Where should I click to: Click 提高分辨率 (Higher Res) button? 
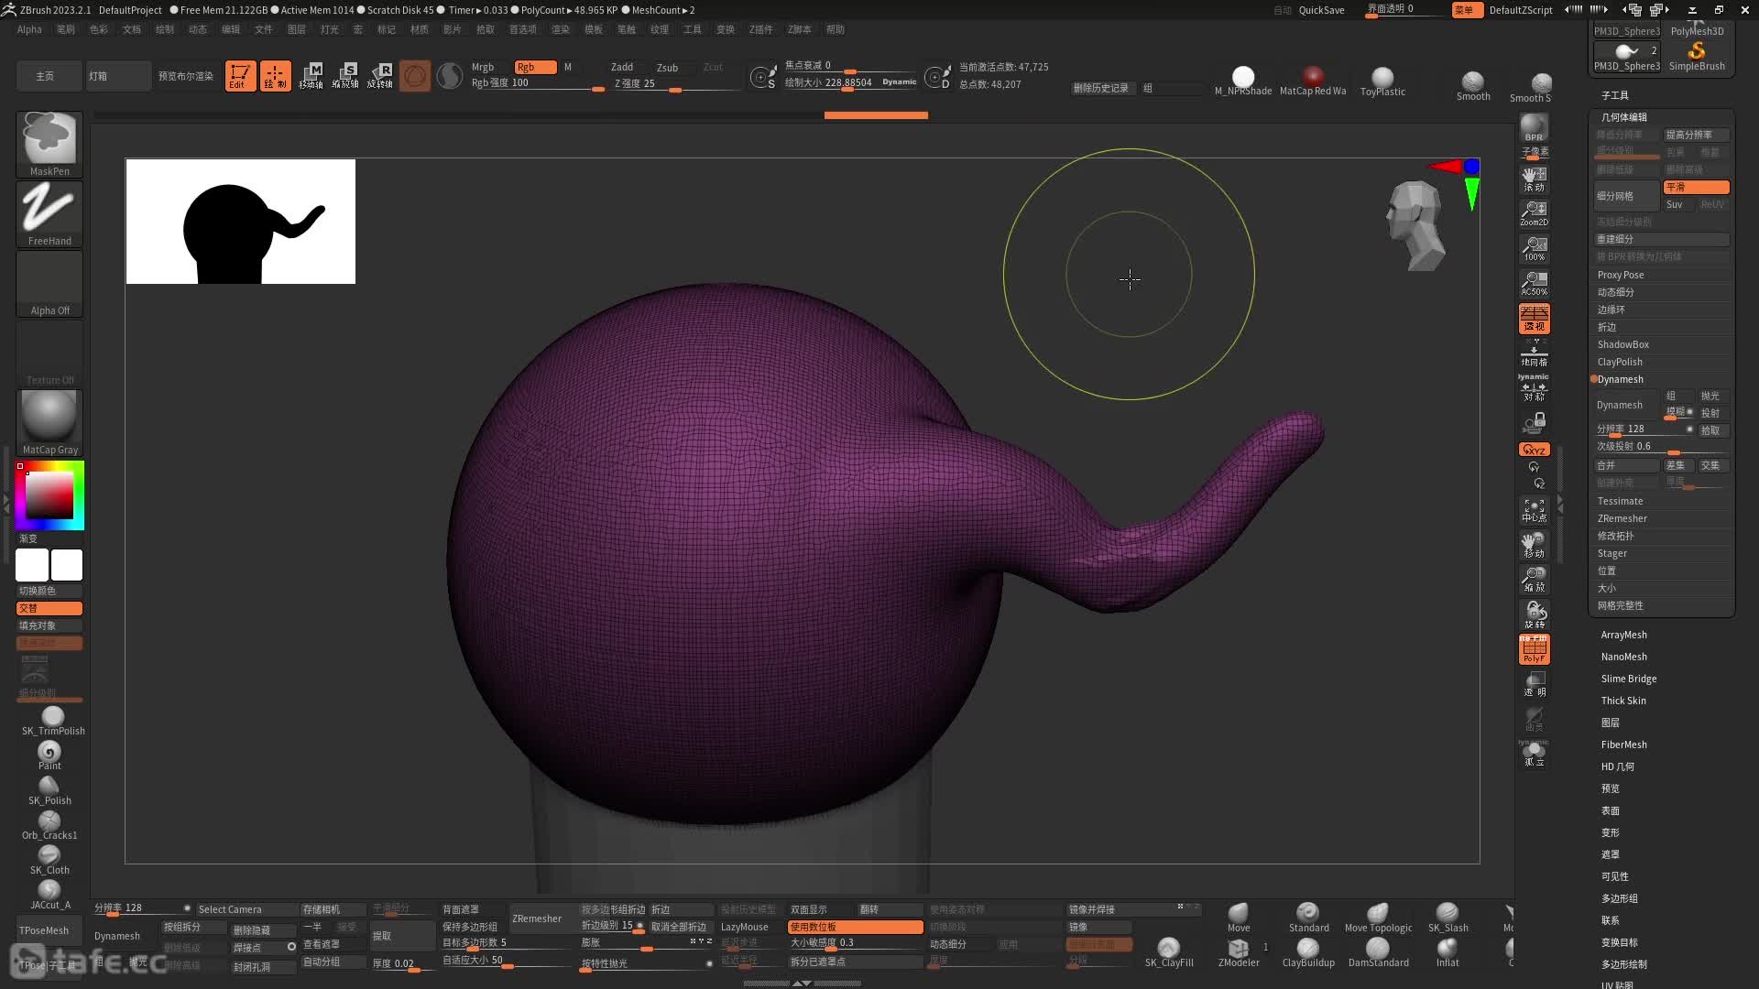(x=1696, y=135)
